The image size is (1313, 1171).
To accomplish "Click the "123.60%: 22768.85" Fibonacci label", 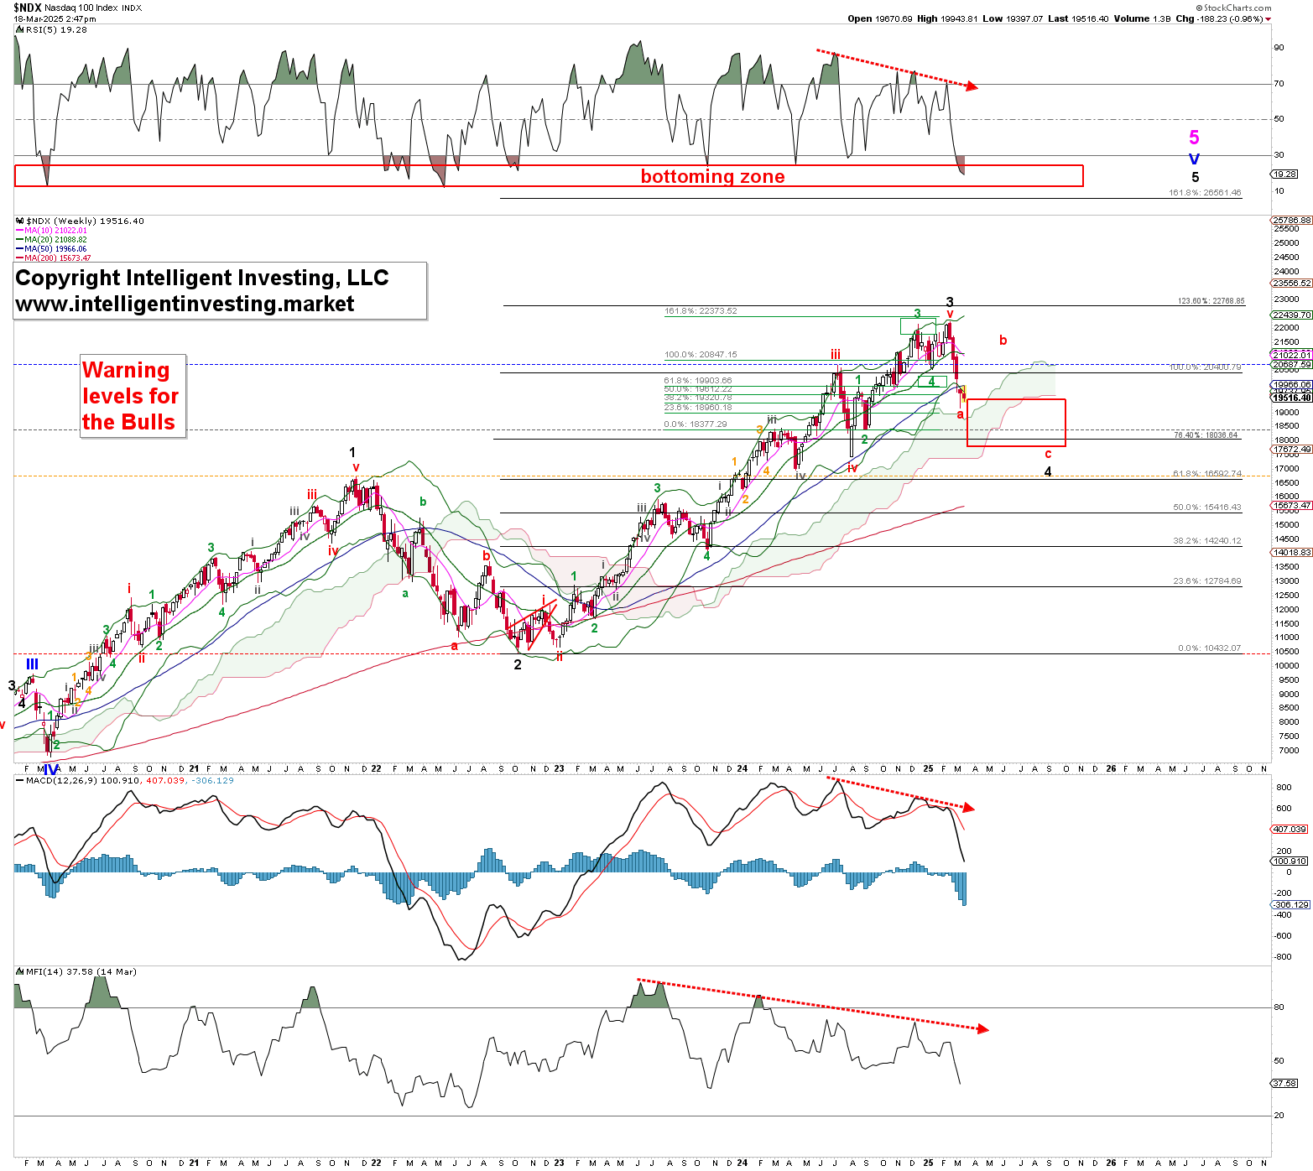I will tap(1211, 300).
